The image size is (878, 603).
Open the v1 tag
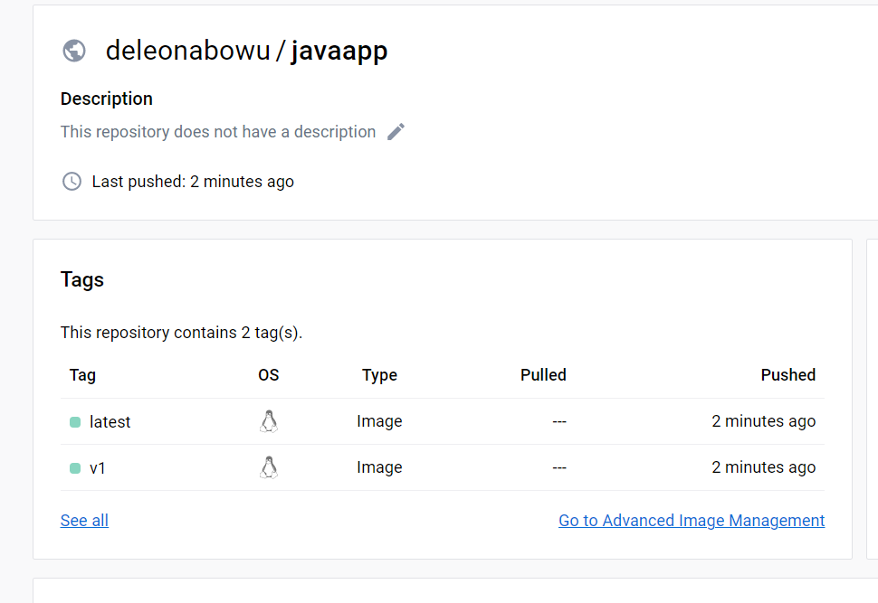click(98, 468)
